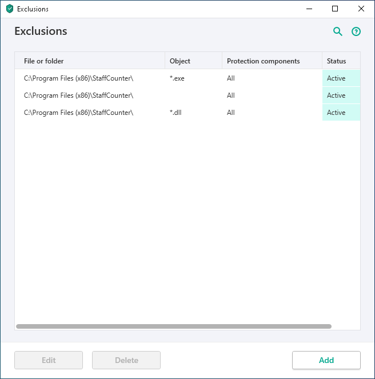Toggle Active status of the second exclusion
The width and height of the screenshot is (375, 379).
[341, 95]
